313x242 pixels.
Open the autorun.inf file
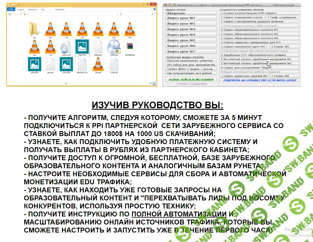pos(66,47)
